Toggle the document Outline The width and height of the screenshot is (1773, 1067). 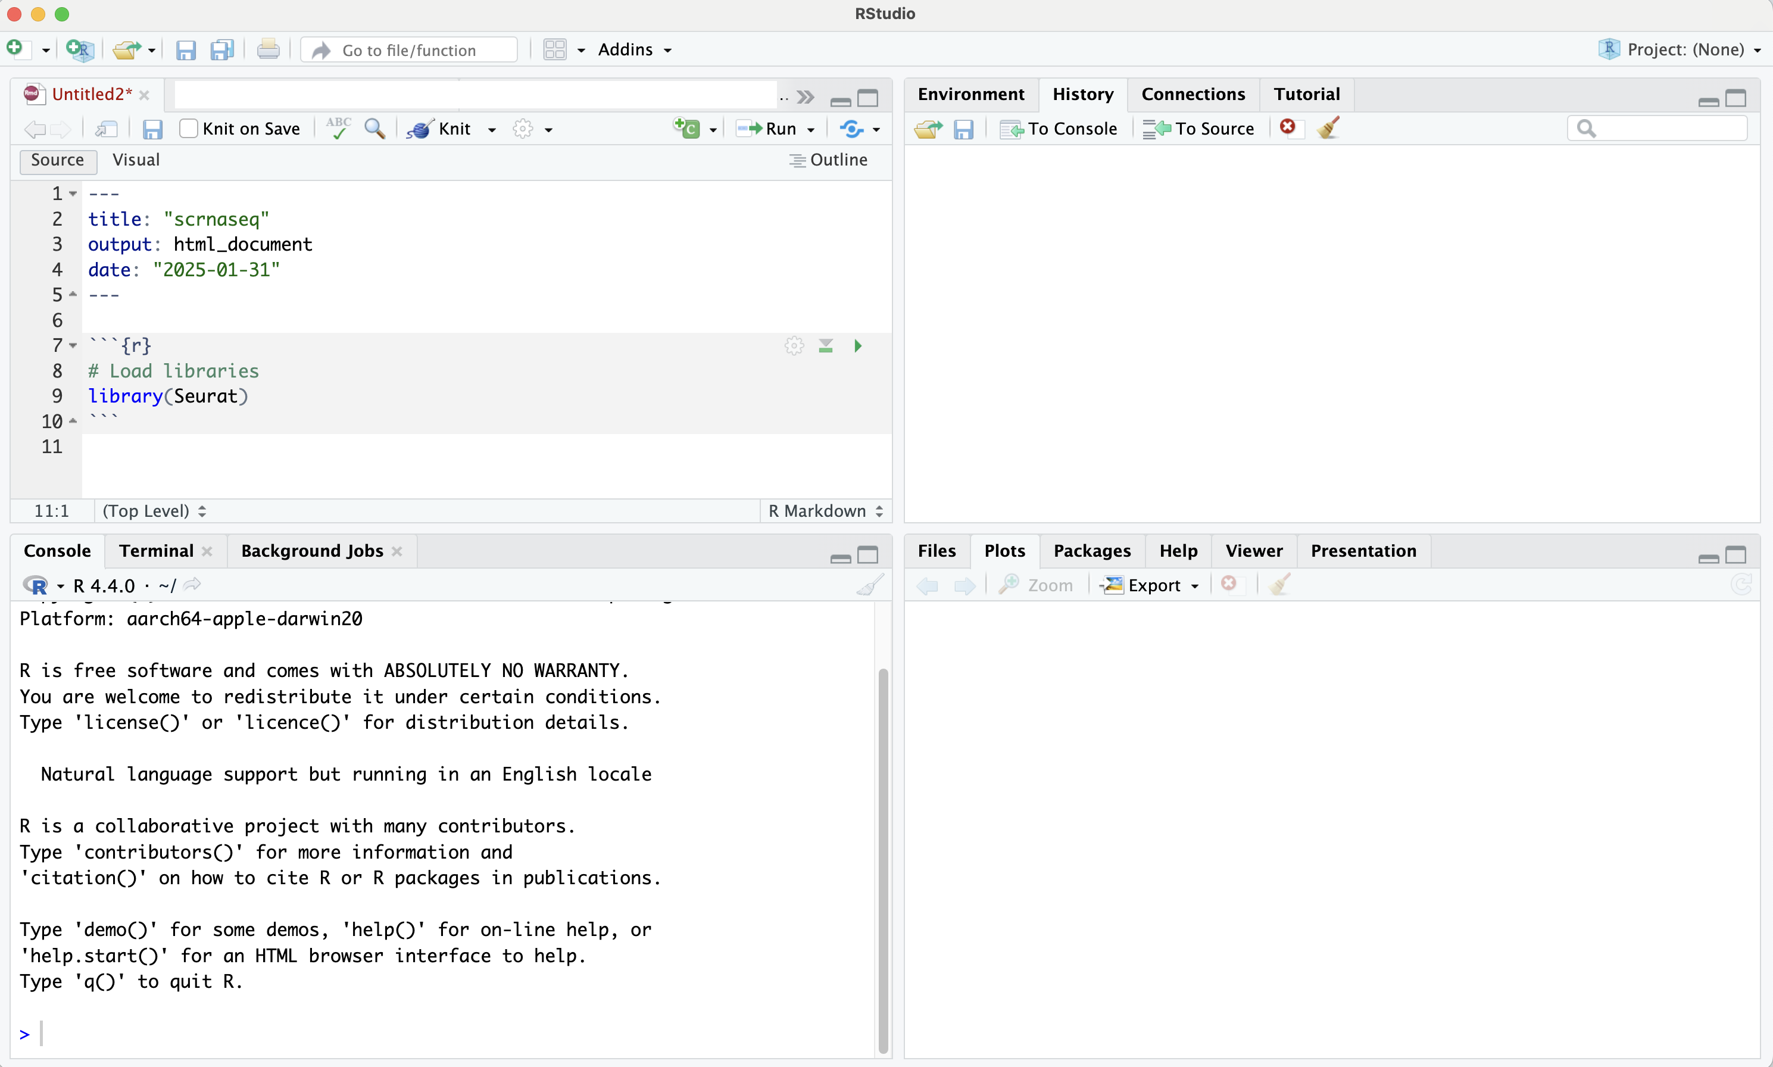(x=828, y=160)
